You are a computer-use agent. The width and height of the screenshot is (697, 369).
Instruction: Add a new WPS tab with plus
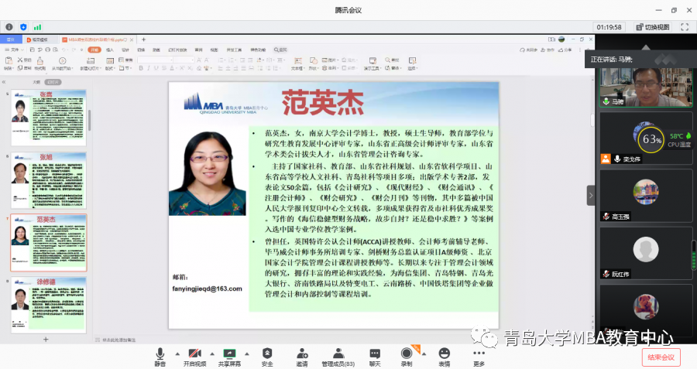(143, 39)
